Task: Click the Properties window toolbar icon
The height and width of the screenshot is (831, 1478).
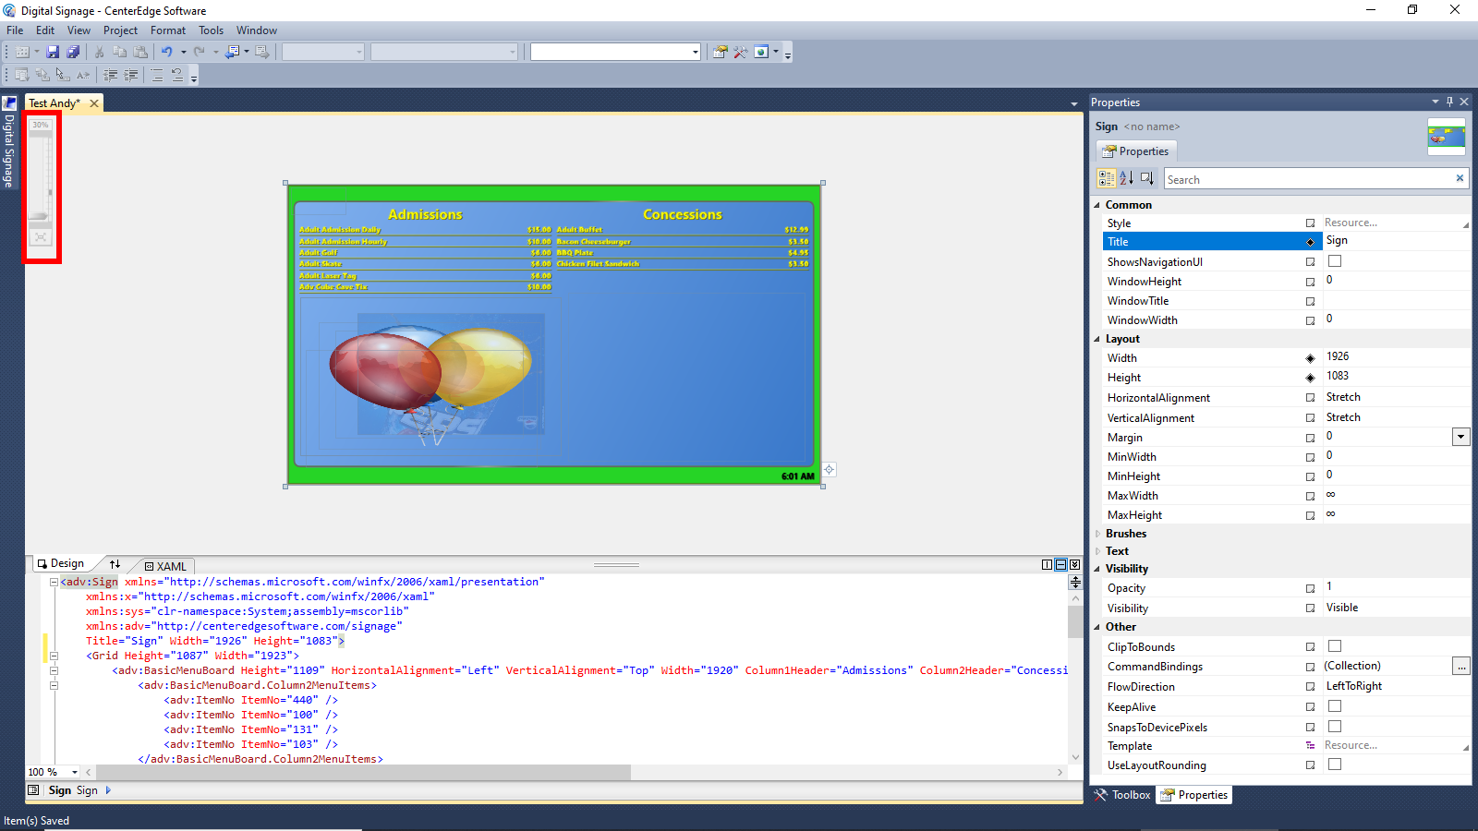Action: [x=720, y=52]
